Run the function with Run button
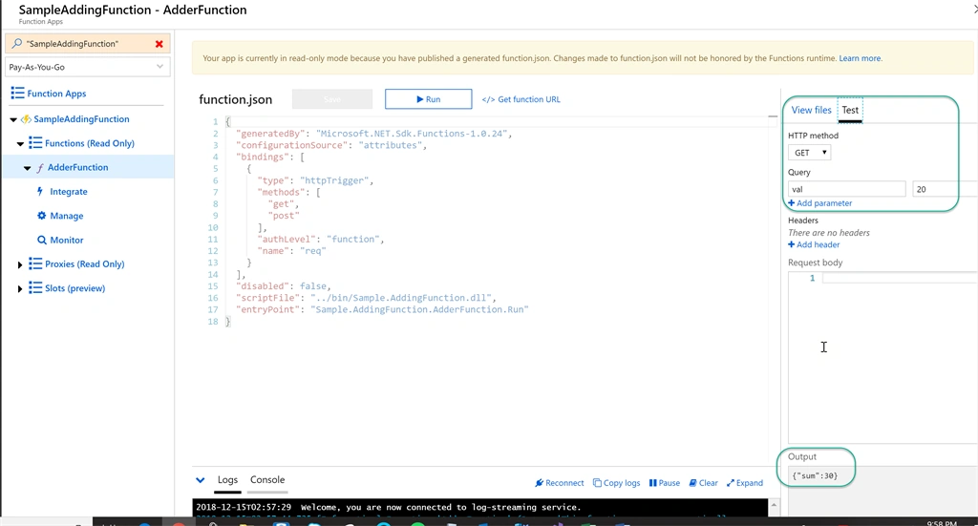978x526 pixels. pos(428,99)
